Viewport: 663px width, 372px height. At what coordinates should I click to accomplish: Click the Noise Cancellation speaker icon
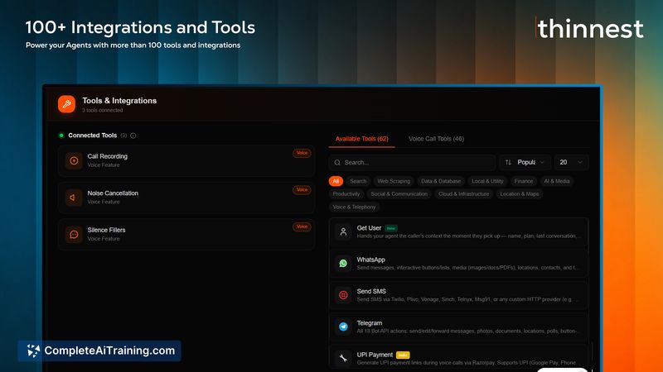coord(74,198)
